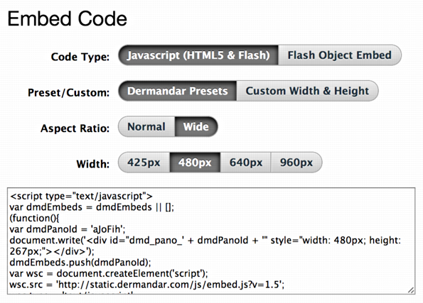Click the resize handle of the code box
This screenshot has width=423, height=303.
pyautogui.click(x=411, y=290)
